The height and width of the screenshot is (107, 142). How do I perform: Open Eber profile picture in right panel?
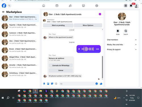122,16
